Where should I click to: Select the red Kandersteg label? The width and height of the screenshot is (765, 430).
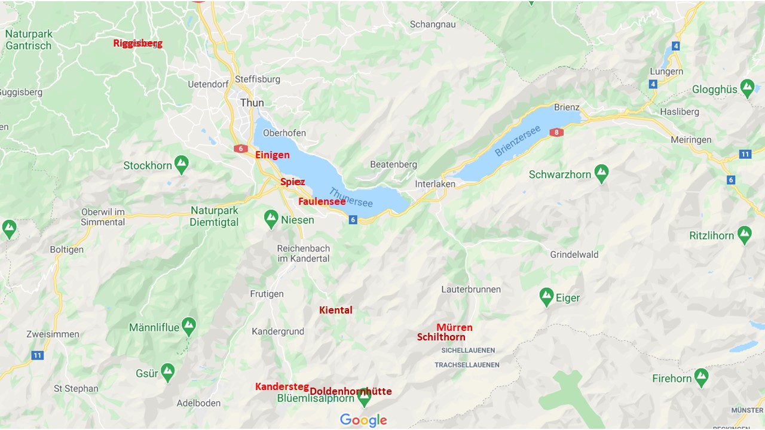282,386
